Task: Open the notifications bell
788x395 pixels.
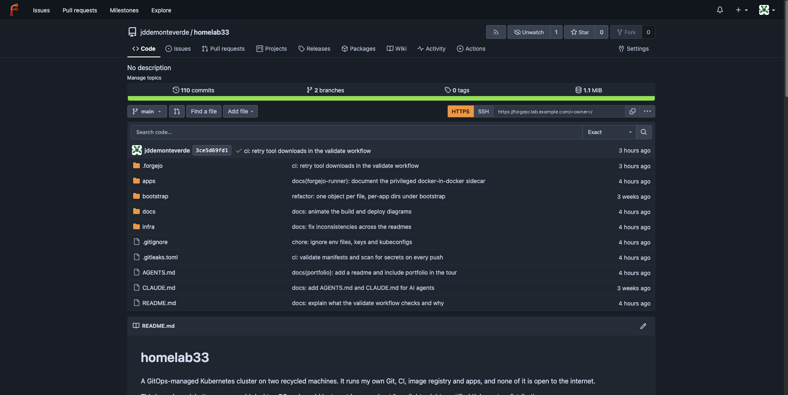Action: [720, 10]
